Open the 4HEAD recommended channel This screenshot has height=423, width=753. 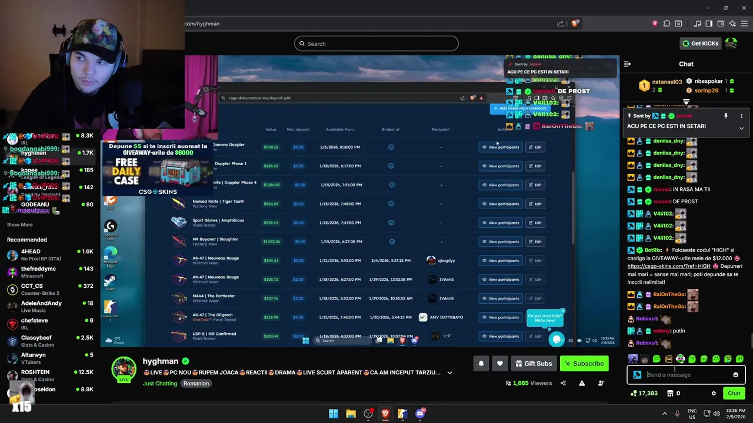tap(50, 254)
